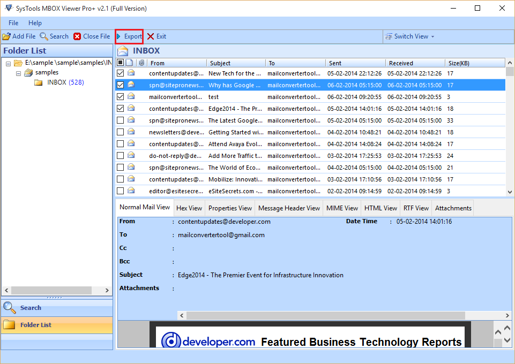Click mail header horizontal scrollbar thumb

click(x=325, y=315)
